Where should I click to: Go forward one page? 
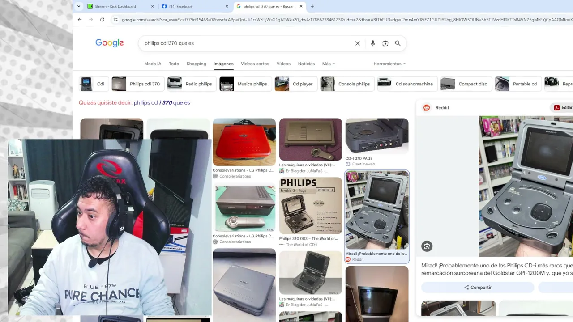(91, 20)
